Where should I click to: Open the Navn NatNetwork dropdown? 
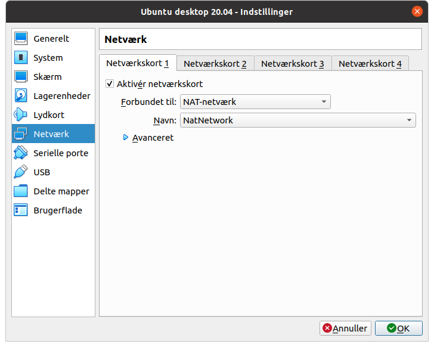[298, 120]
